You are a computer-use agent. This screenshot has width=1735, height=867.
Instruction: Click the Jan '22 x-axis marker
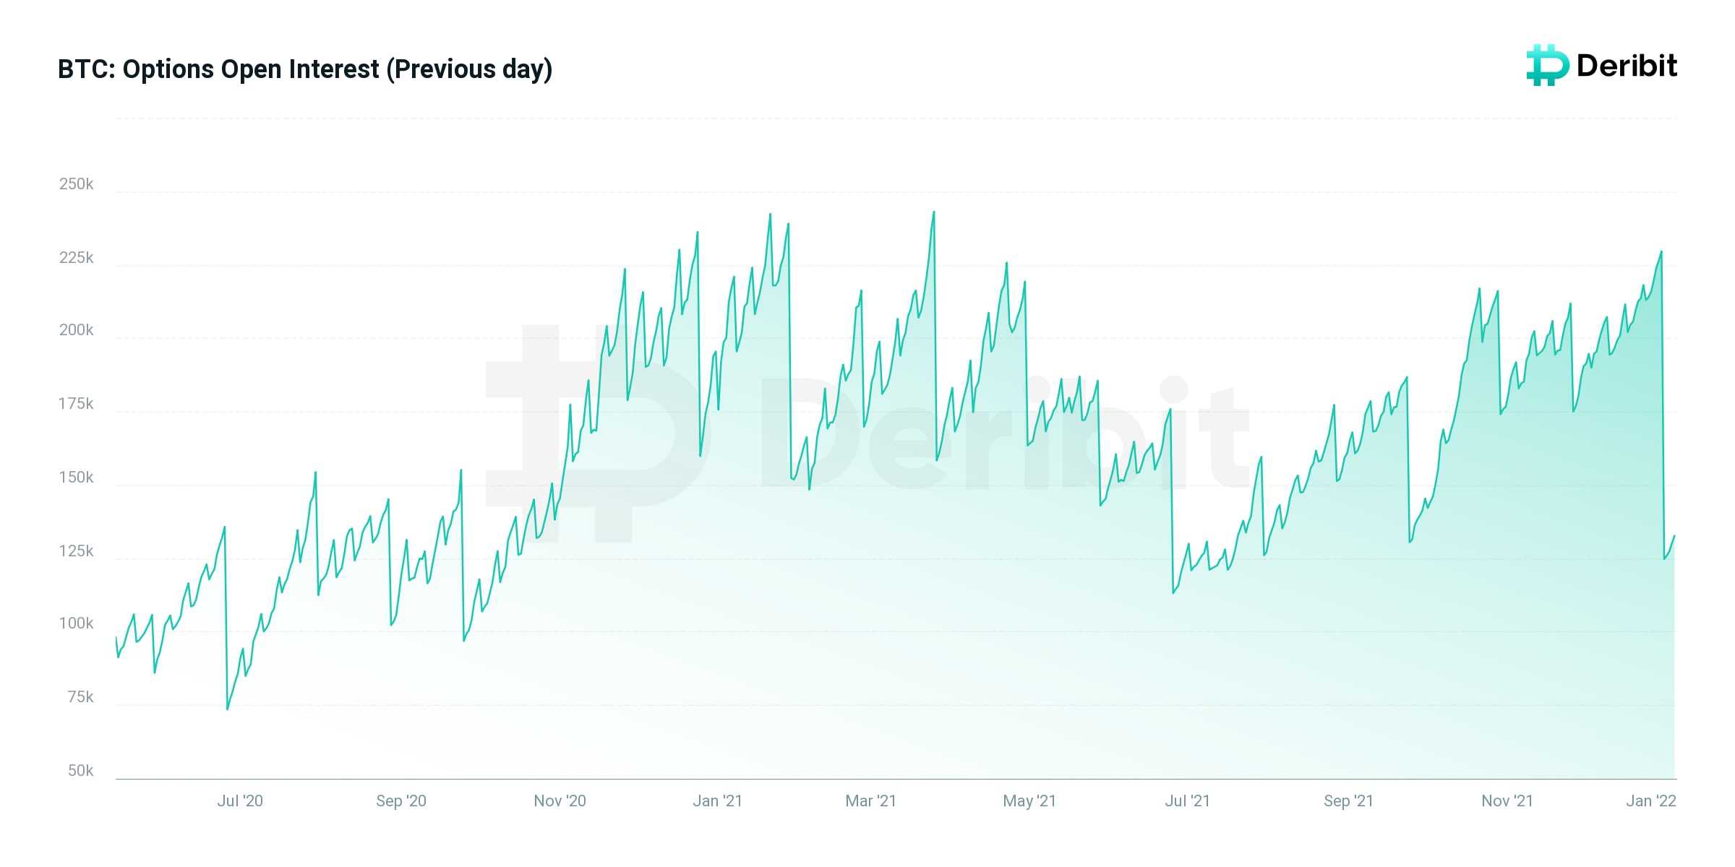pos(1651,801)
